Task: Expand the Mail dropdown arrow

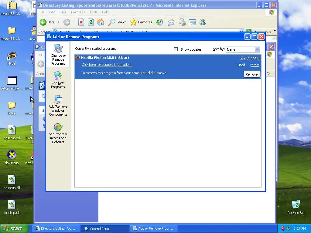Action: (x=176, y=22)
